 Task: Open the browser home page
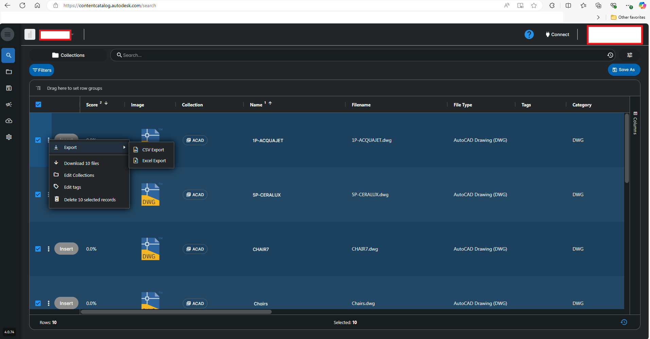(37, 5)
